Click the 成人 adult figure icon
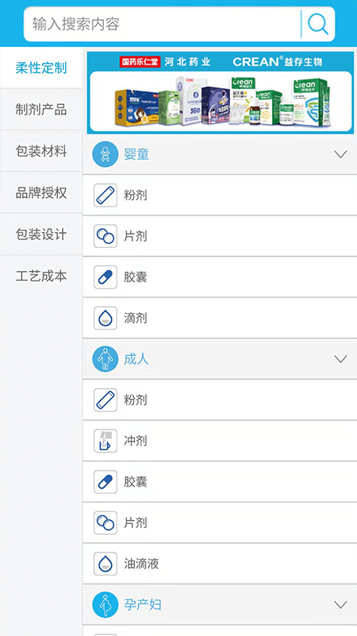 click(106, 359)
